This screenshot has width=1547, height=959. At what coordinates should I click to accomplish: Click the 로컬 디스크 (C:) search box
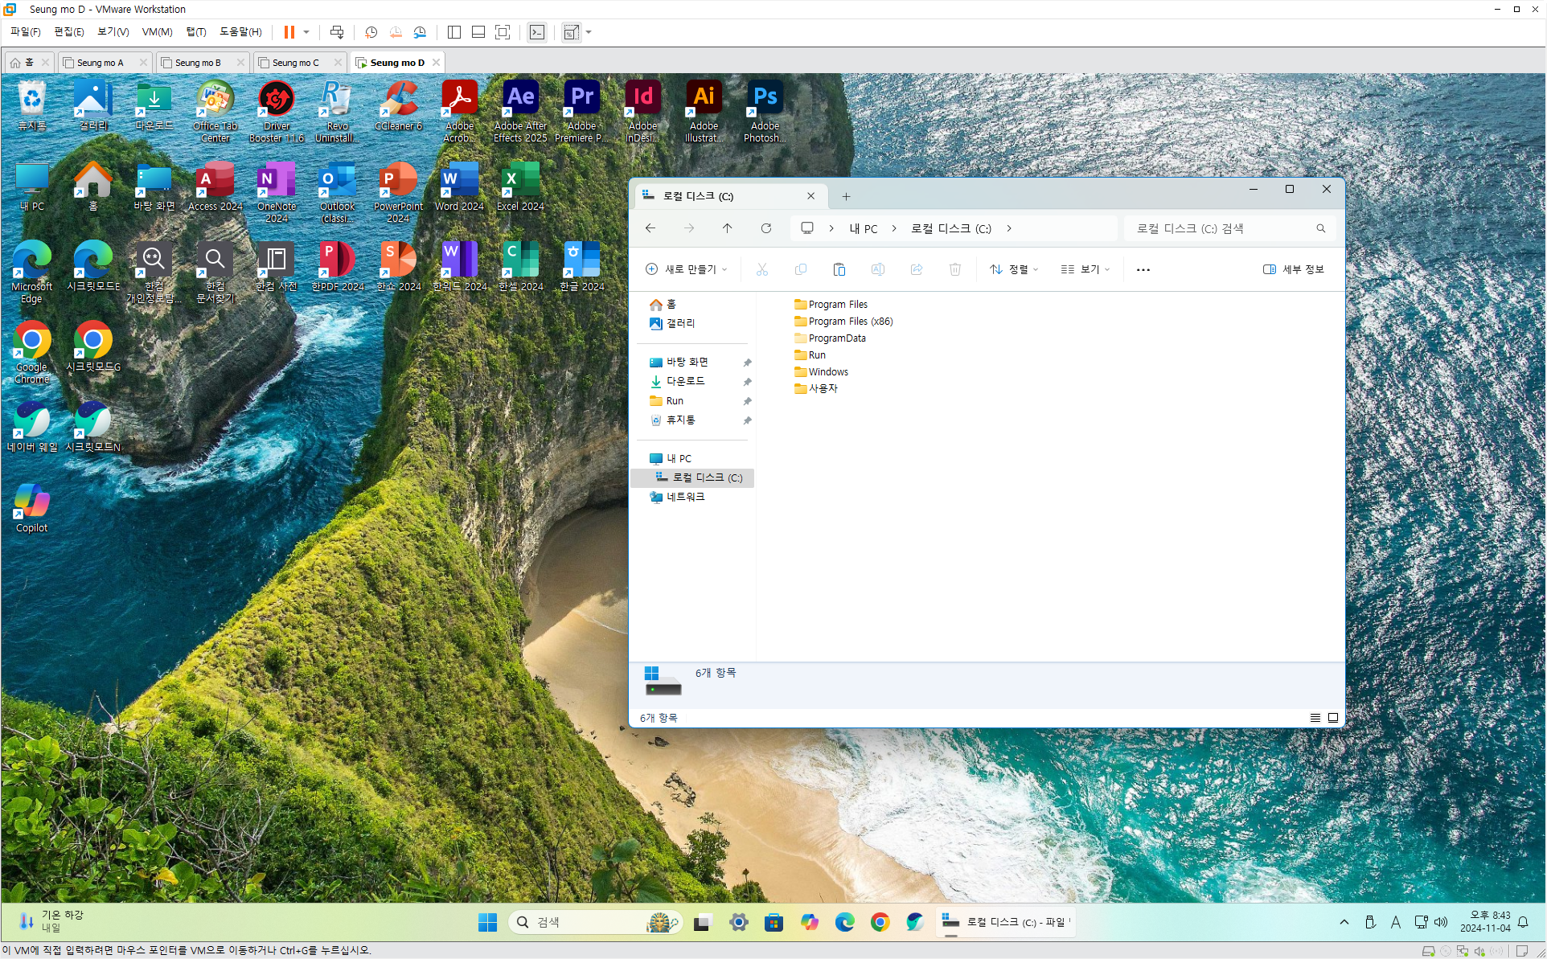pyautogui.click(x=1222, y=228)
